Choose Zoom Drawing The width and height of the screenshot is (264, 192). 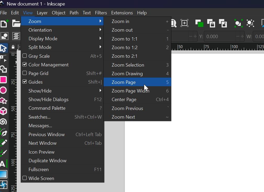pos(137,73)
